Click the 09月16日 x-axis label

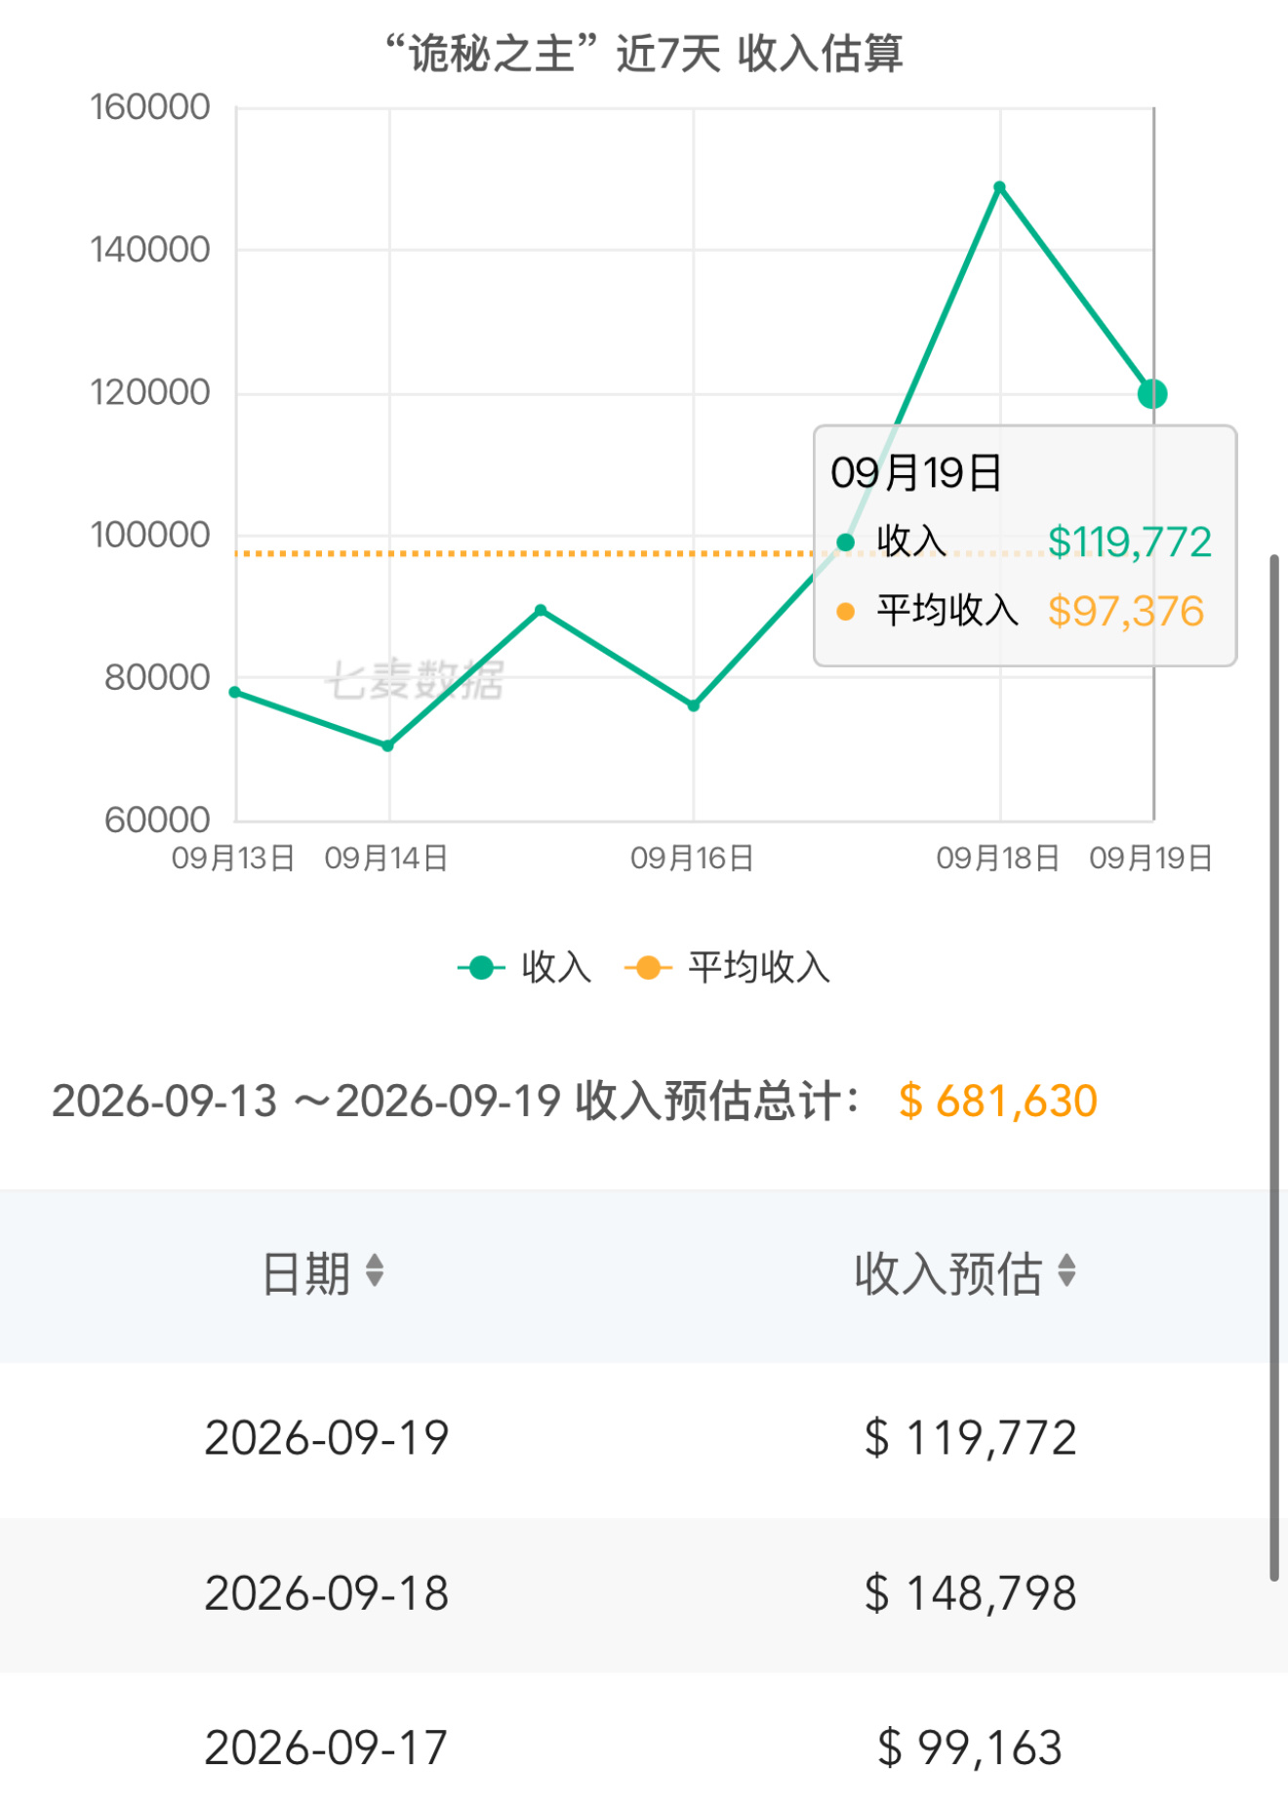(692, 859)
